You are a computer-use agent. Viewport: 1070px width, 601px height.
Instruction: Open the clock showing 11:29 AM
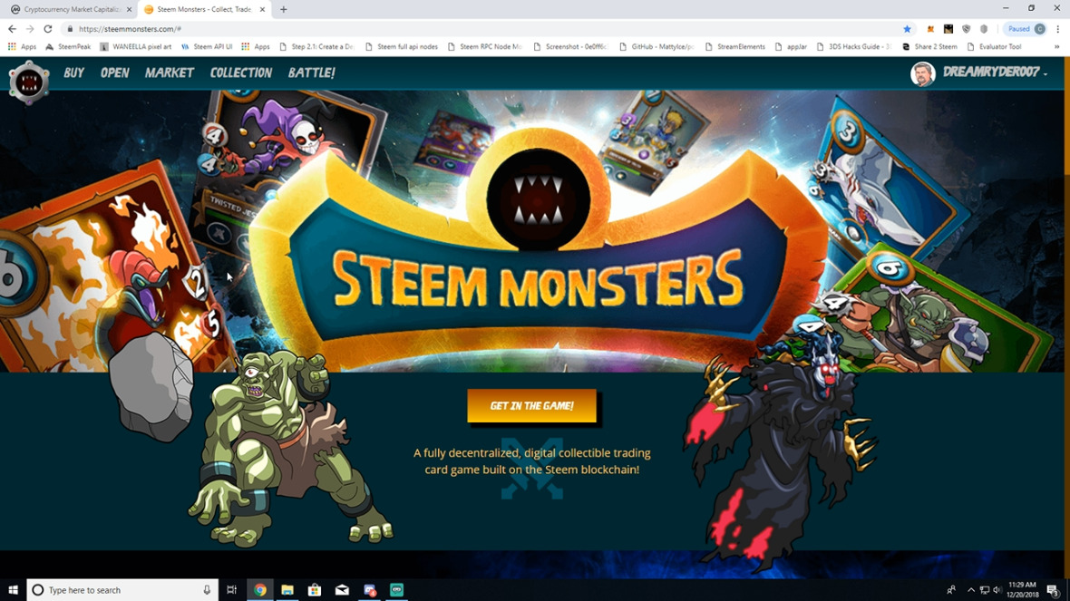coord(1022,590)
